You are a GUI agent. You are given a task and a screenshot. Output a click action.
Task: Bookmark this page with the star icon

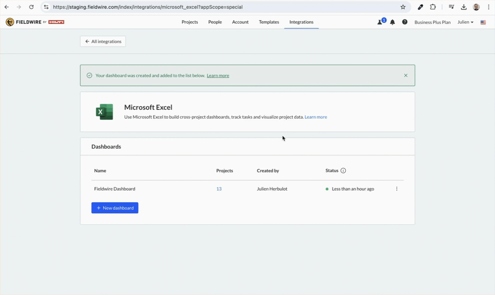click(403, 7)
